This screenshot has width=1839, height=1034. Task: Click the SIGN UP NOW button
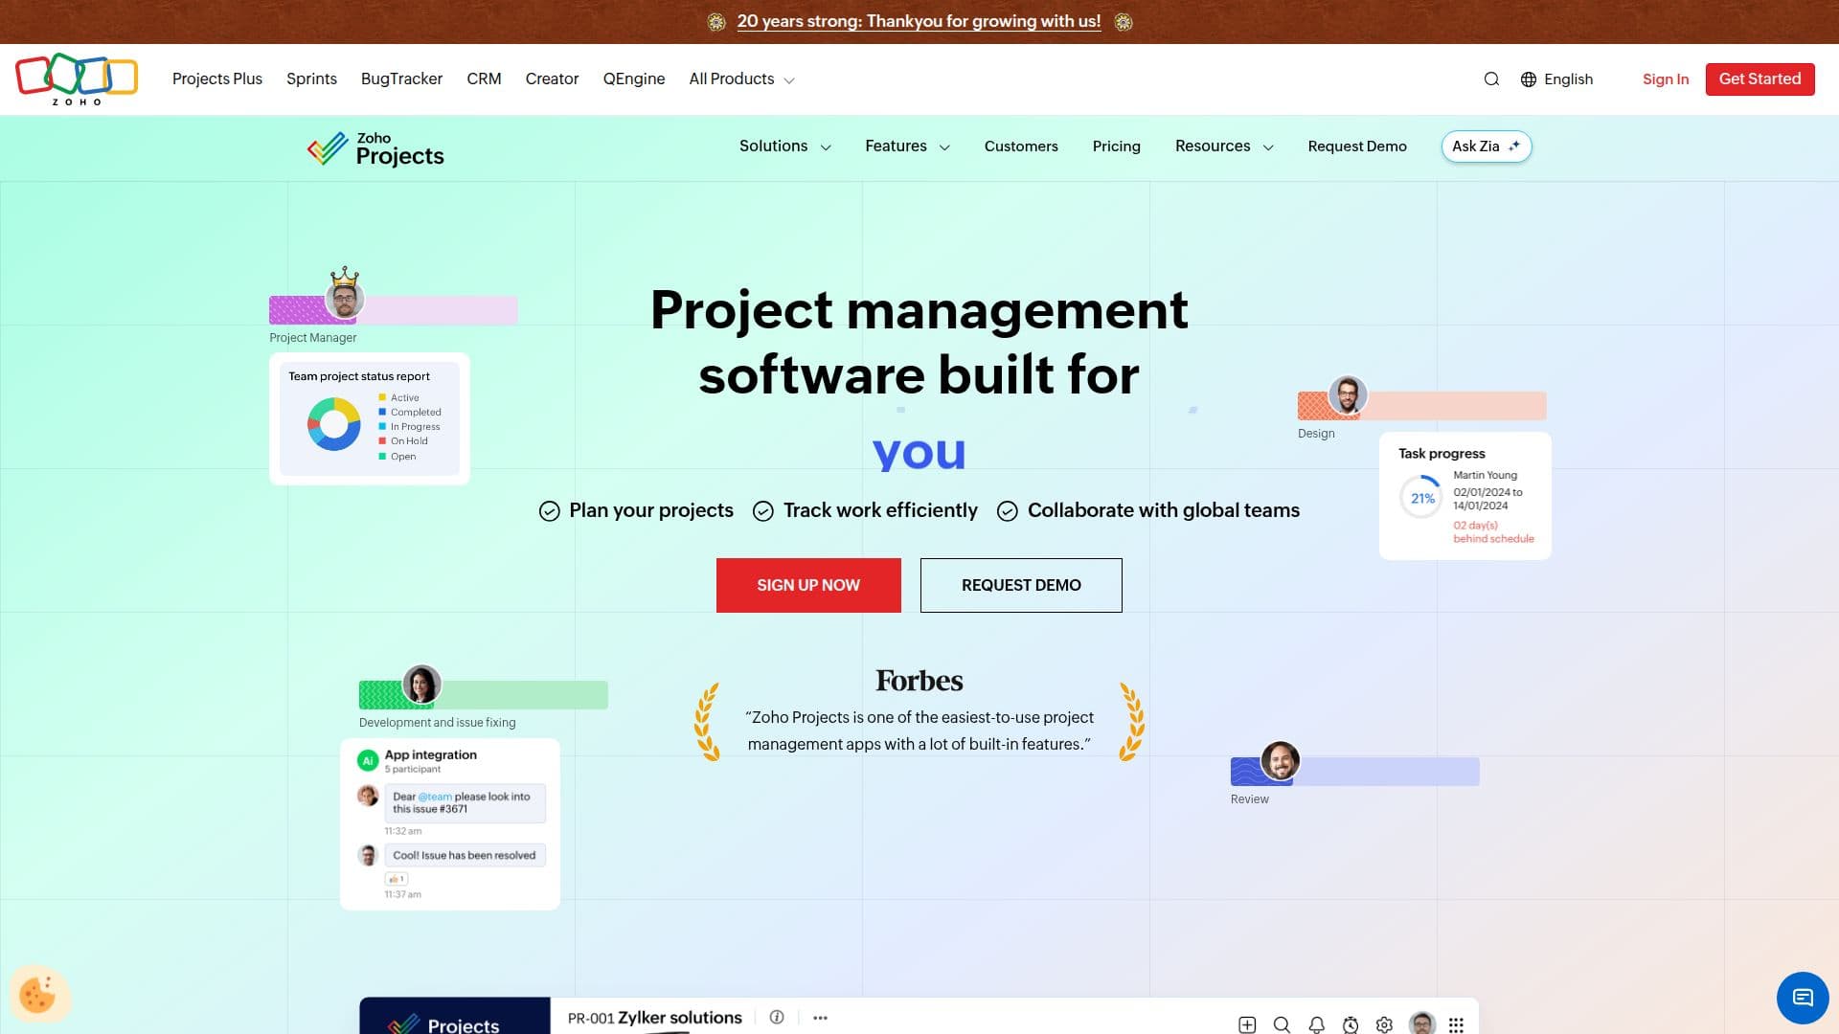point(808,585)
